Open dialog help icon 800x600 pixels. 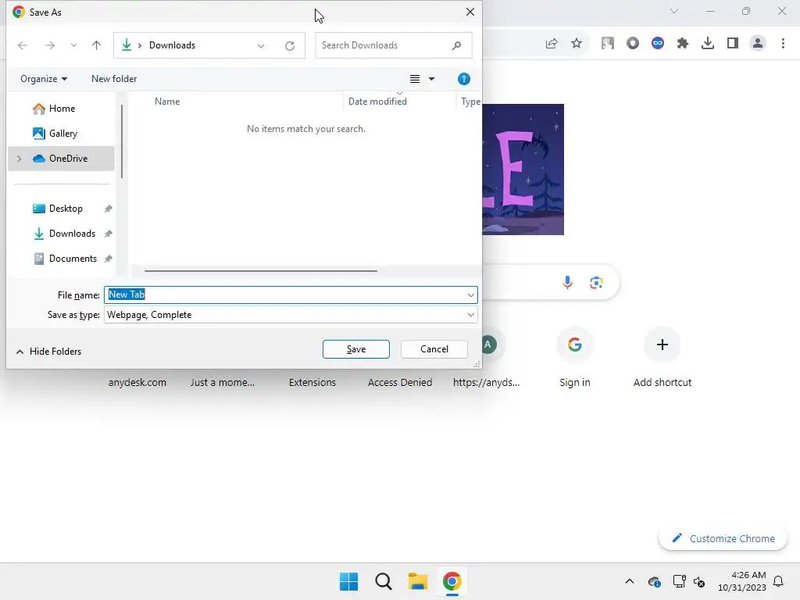tap(464, 79)
